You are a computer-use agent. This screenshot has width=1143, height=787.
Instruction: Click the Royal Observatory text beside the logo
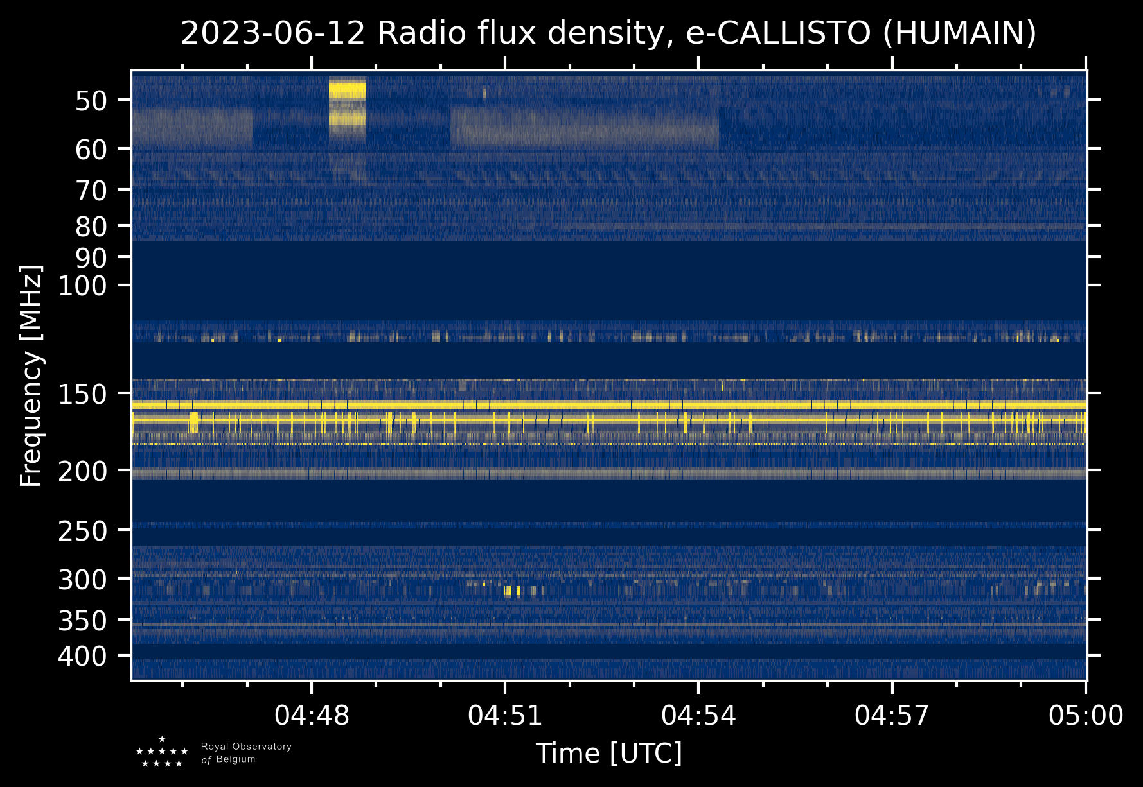tap(246, 747)
